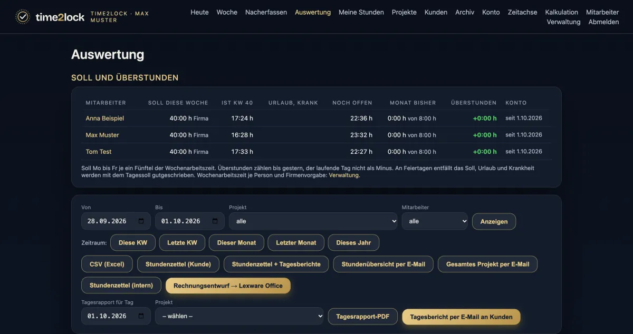This screenshot has width=633, height=334.
Task: Download the Tagesrapport-PDF
Action: click(363, 317)
